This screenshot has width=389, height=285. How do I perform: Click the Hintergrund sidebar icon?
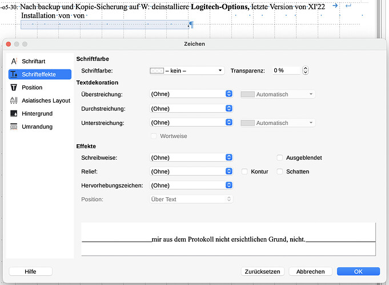14,113
